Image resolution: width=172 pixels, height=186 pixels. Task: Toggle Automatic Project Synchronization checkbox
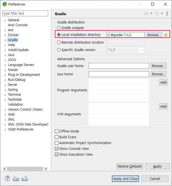click(x=57, y=143)
